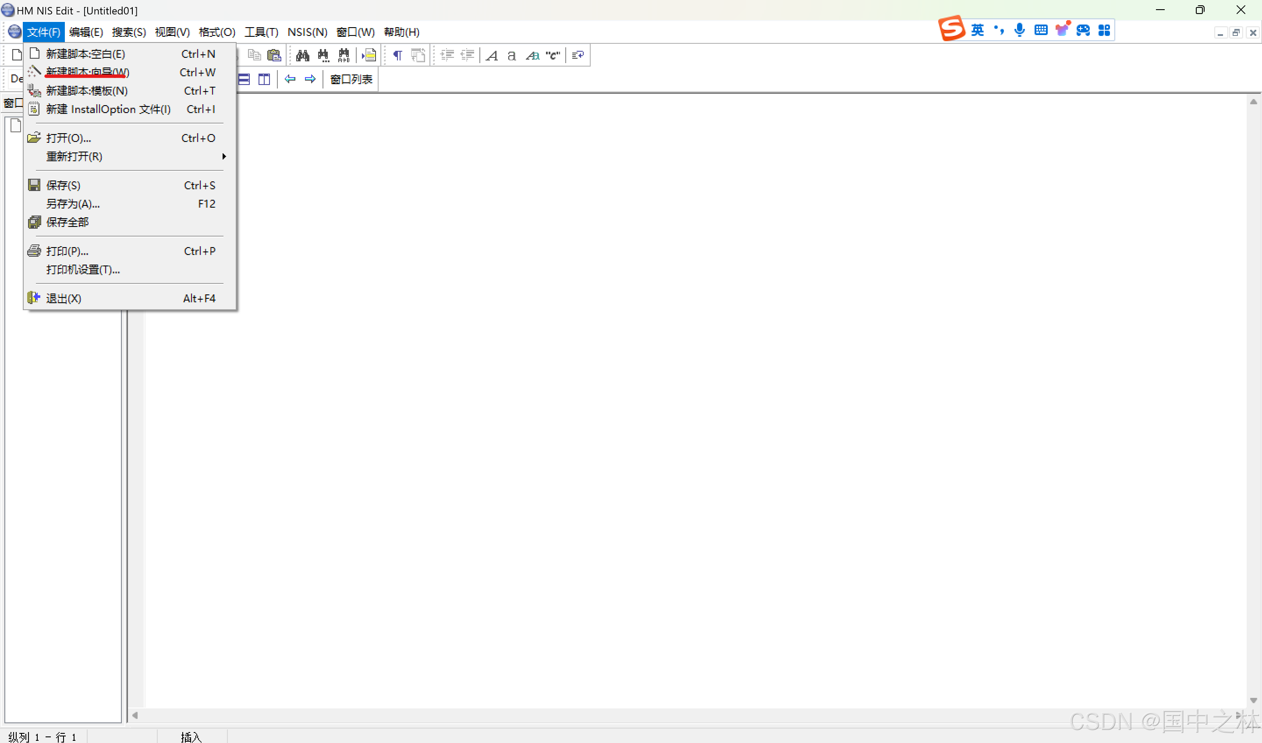Screen dimensions: 1262x743
Task: Click 退出(X) to exit program
Action: [x=64, y=298]
